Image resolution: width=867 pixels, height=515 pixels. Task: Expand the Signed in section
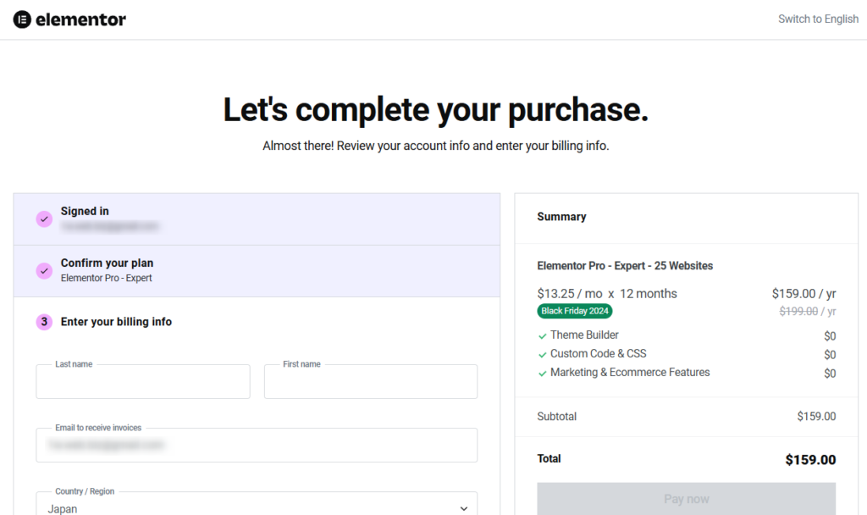(x=256, y=219)
